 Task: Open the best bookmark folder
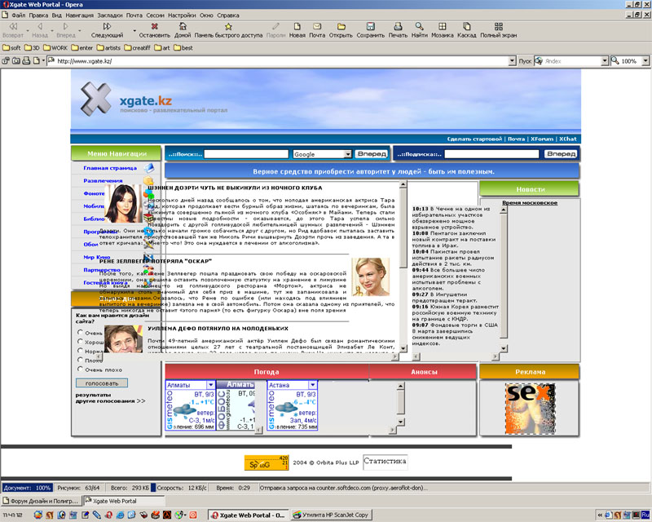[183, 48]
